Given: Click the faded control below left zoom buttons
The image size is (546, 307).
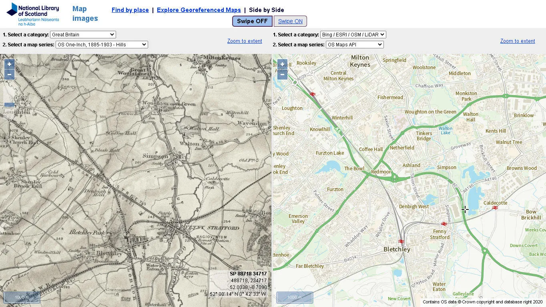Looking at the screenshot, I should 9,104.
